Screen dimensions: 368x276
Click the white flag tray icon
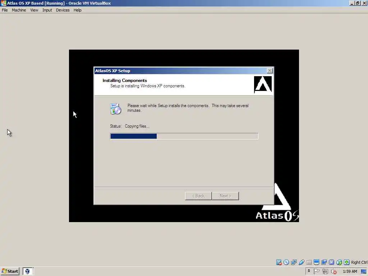pos(316,271)
